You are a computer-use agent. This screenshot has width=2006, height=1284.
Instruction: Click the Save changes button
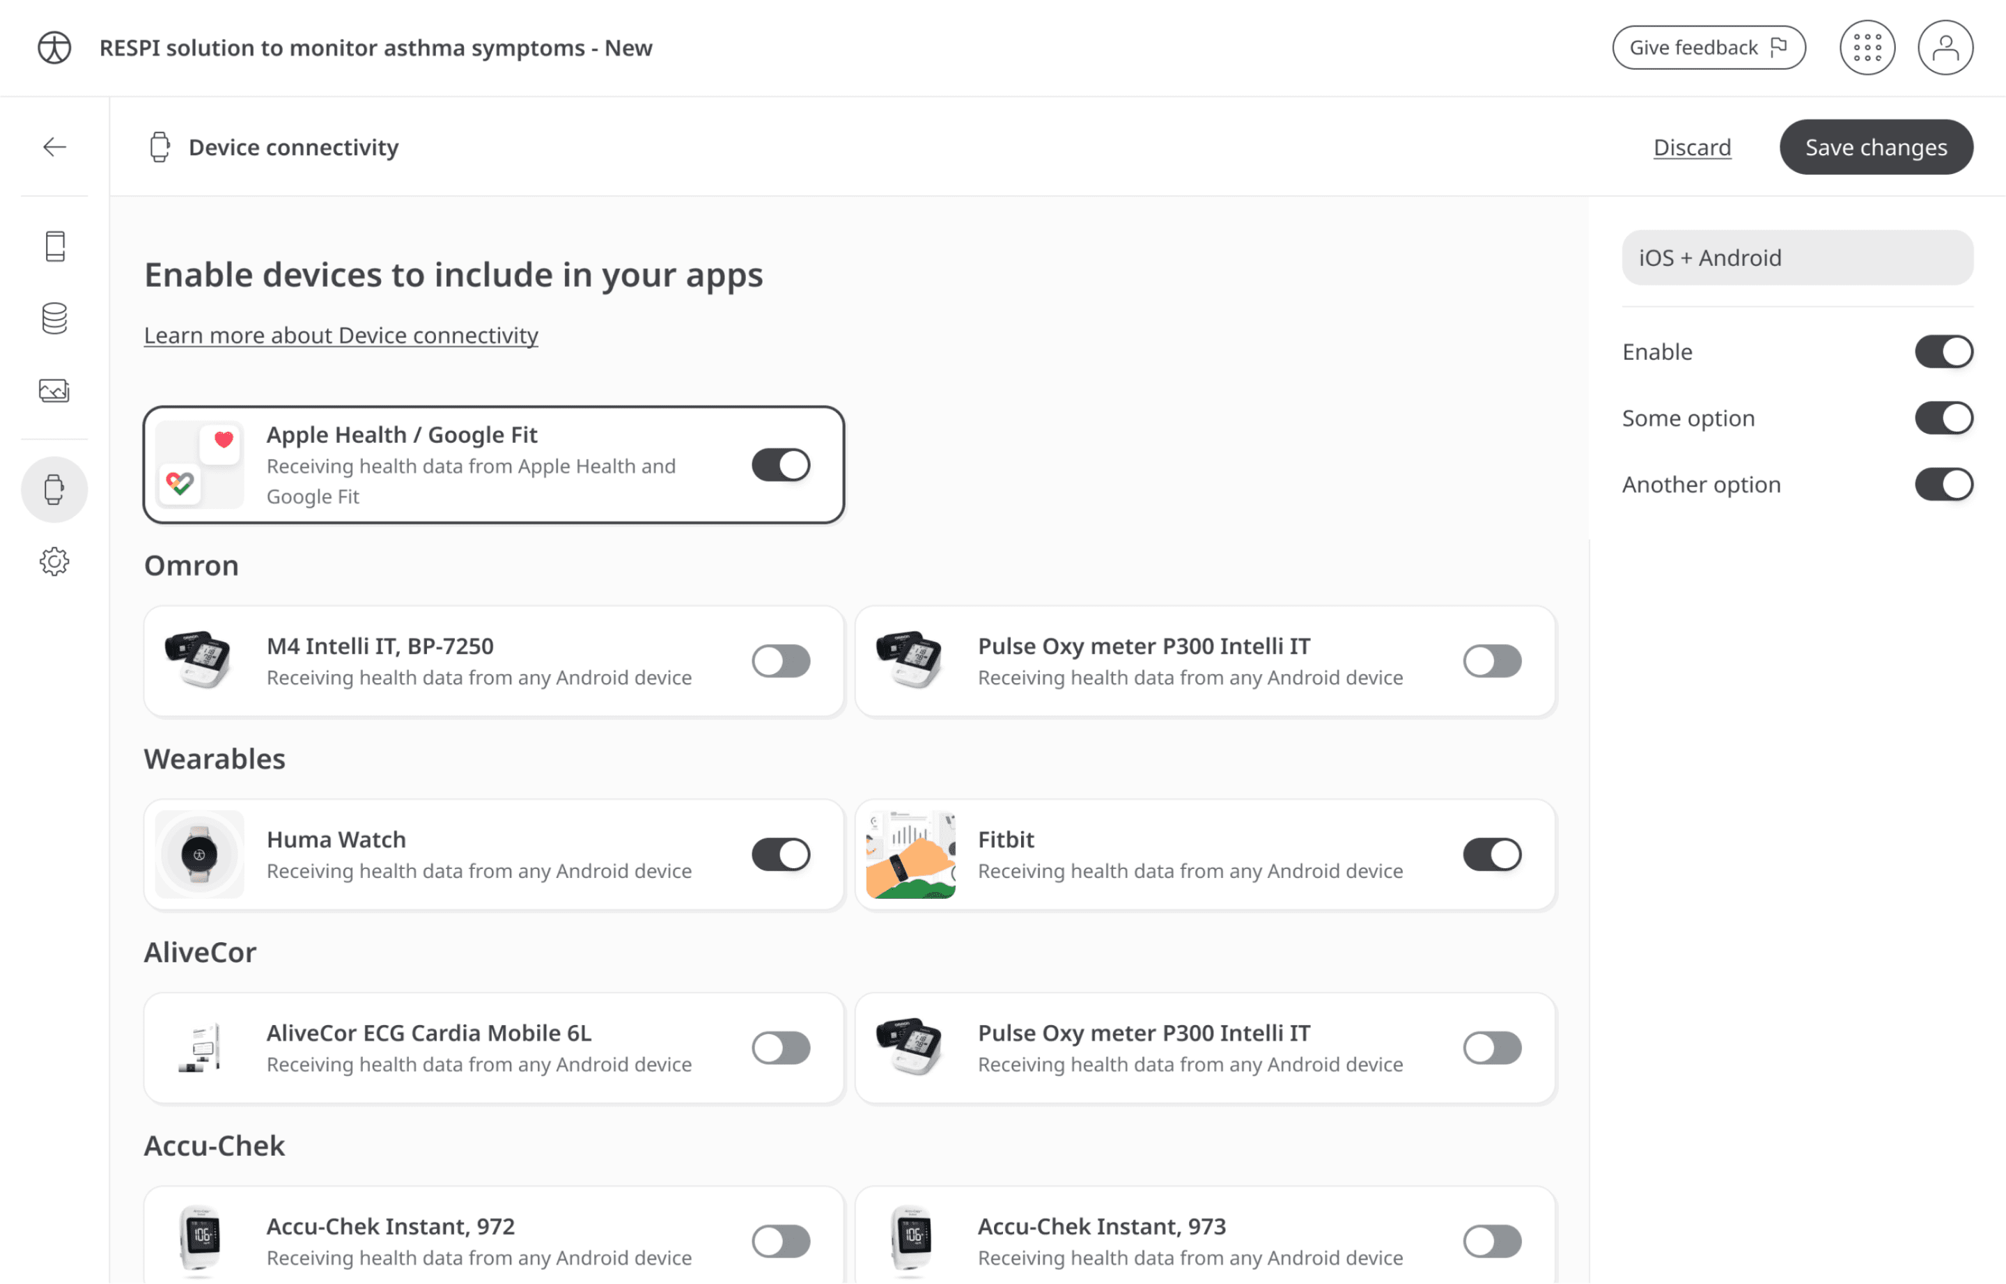pos(1875,147)
